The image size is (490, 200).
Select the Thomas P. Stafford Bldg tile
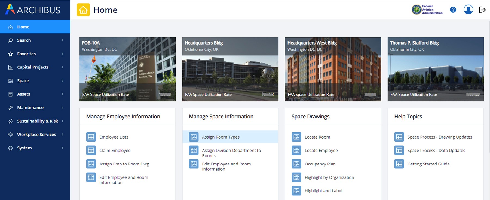(436, 69)
